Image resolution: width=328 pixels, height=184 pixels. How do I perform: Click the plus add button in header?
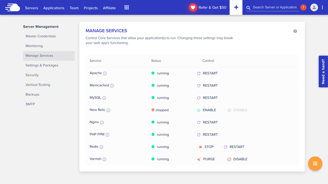coord(236,7)
